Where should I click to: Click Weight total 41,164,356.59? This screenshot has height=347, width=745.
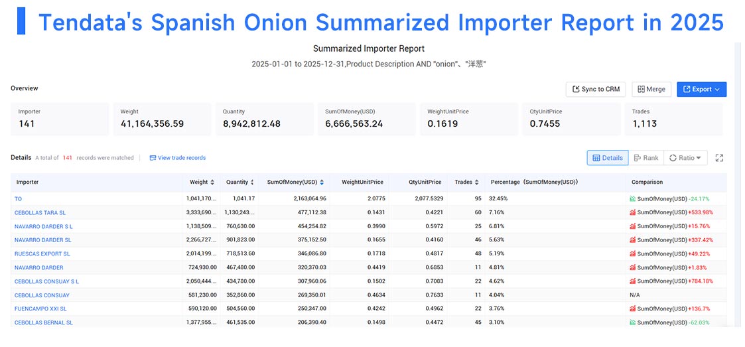click(x=152, y=124)
